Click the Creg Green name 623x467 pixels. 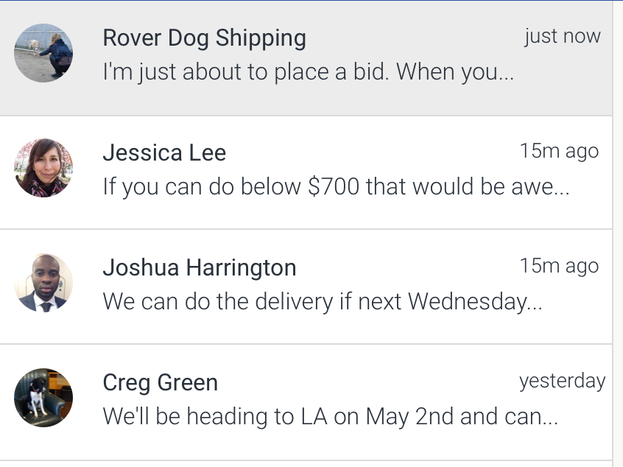[x=160, y=383]
